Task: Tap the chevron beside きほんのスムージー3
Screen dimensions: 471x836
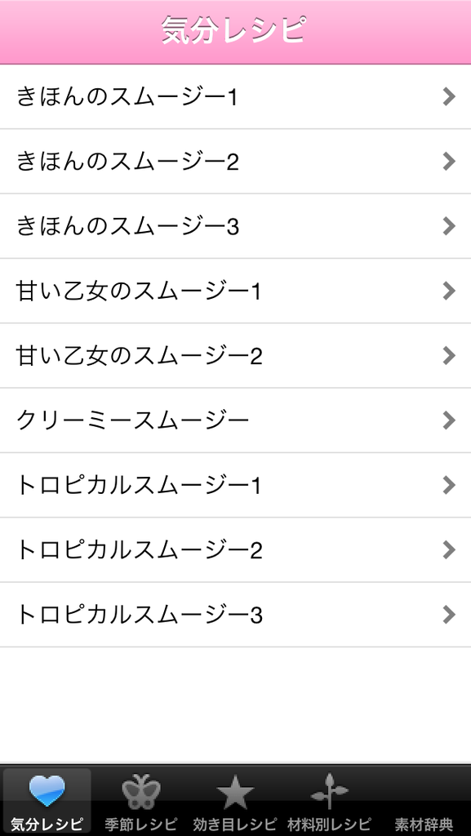Action: click(449, 226)
